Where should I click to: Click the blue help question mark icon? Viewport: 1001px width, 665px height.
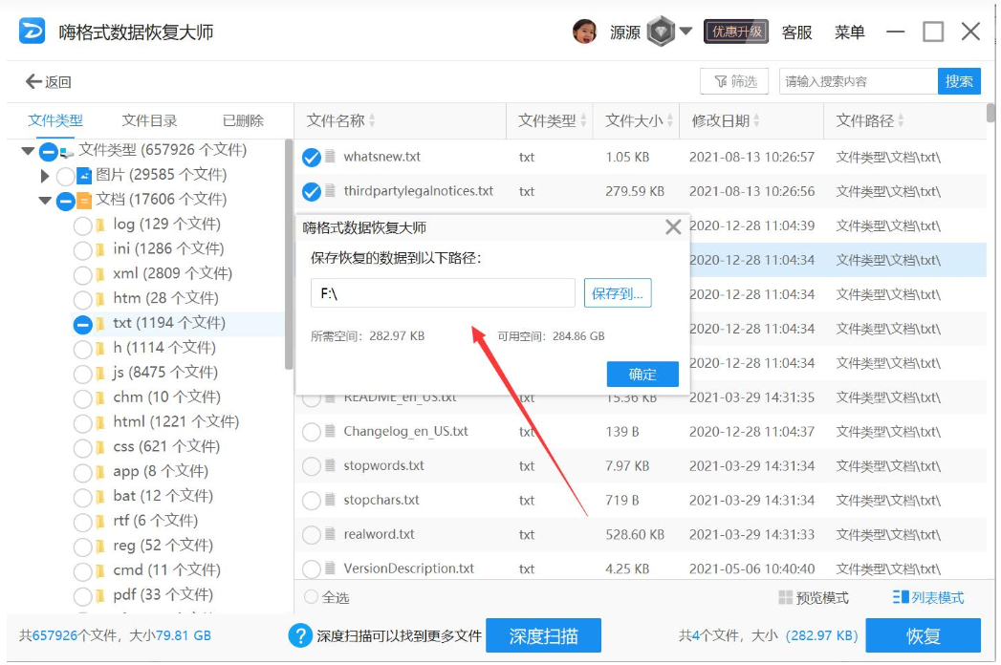pos(300,635)
